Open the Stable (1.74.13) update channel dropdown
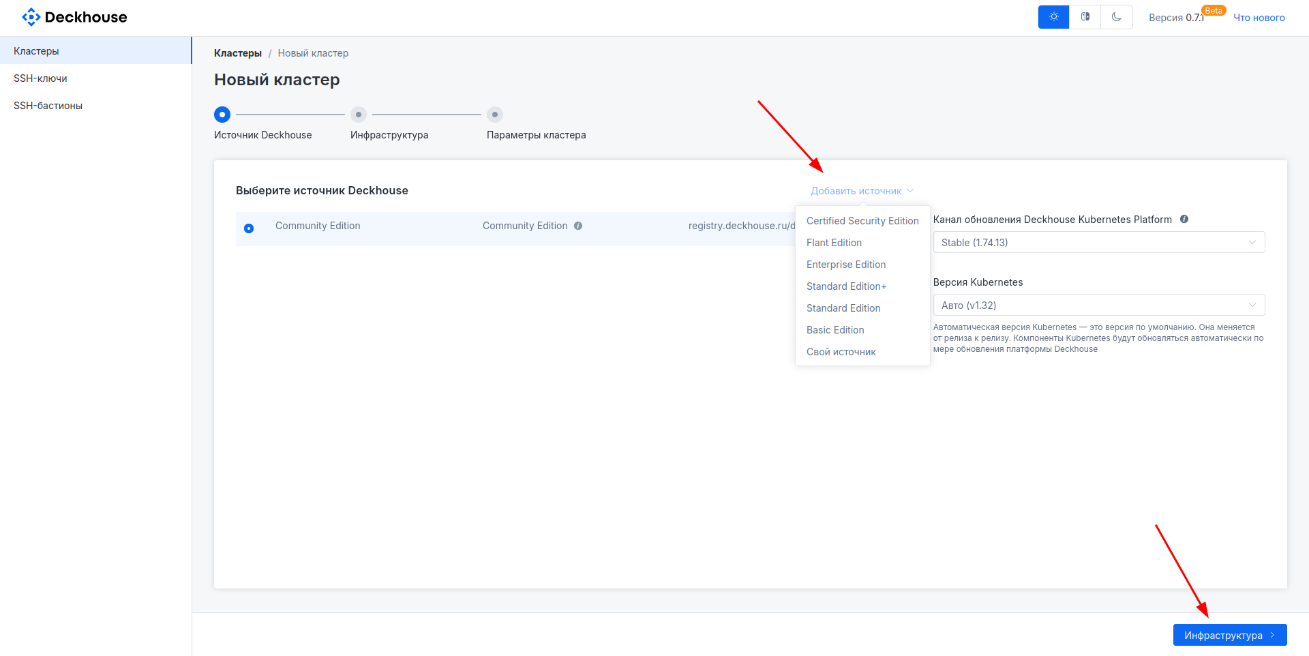 (x=1099, y=242)
